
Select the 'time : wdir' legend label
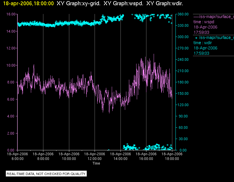pyautogui.click(x=203, y=43)
